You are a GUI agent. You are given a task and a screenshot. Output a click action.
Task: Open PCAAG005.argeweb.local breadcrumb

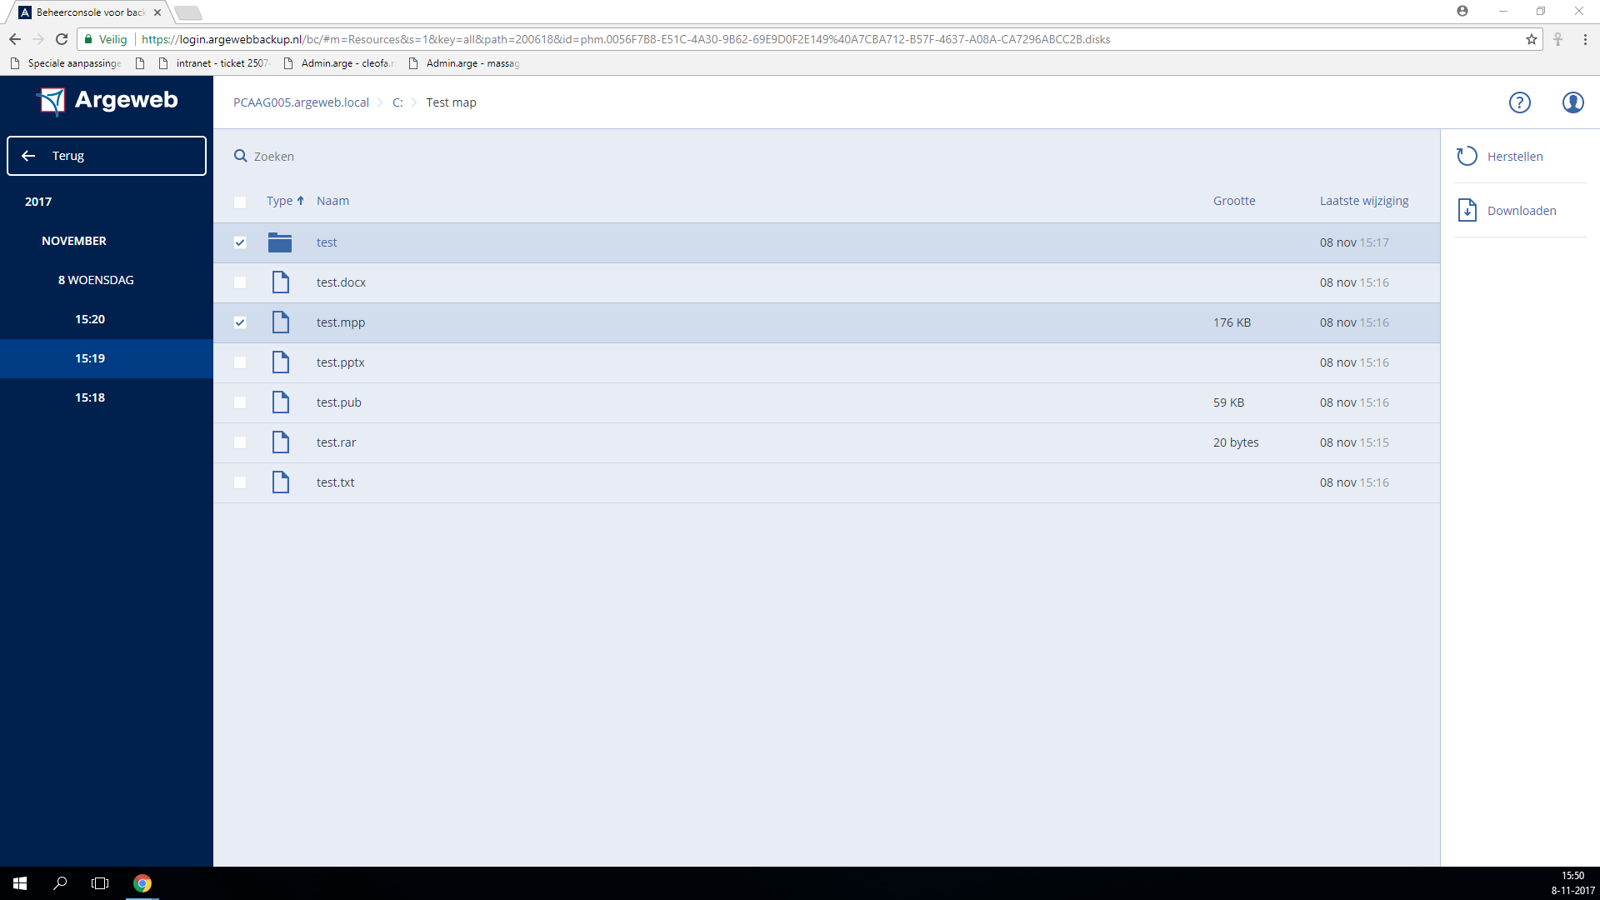coord(301,102)
